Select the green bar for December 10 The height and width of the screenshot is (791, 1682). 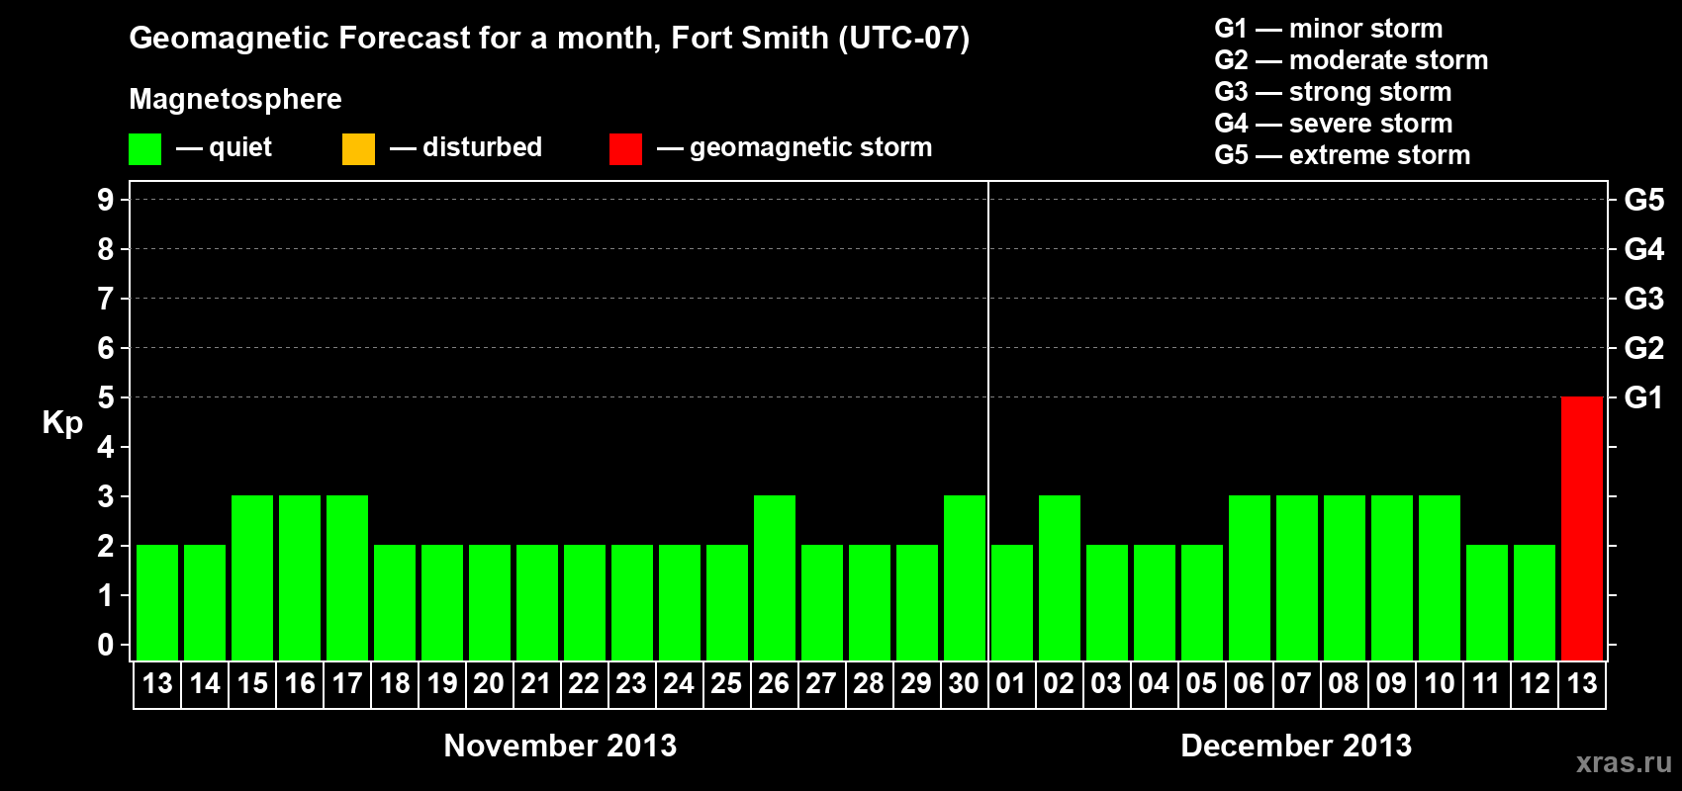click(x=1440, y=577)
